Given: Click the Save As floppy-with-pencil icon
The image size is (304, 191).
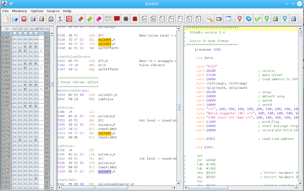Looking at the screenshot, I should 42,19.
